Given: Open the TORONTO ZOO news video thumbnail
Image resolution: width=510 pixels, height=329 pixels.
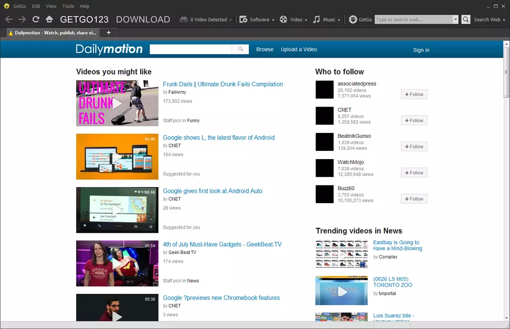Looking at the screenshot, I should pos(341,291).
